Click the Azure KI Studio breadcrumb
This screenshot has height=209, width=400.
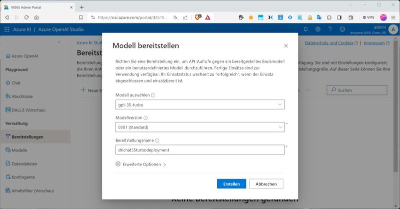pyautogui.click(x=89, y=42)
